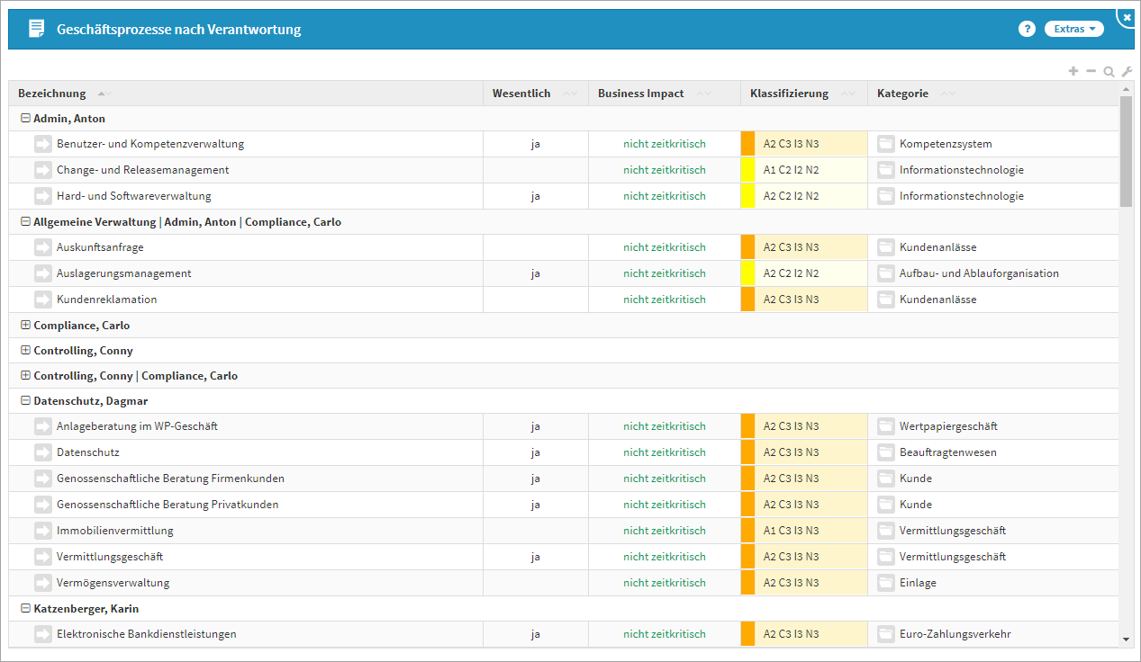Click the plus icon to expand all groups

click(x=1073, y=71)
